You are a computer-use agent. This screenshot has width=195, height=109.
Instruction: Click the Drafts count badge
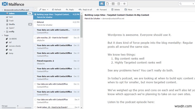(x=30, y=24)
